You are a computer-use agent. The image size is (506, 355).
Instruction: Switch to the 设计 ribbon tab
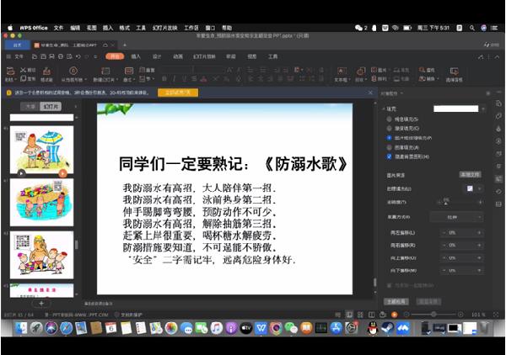(x=156, y=56)
